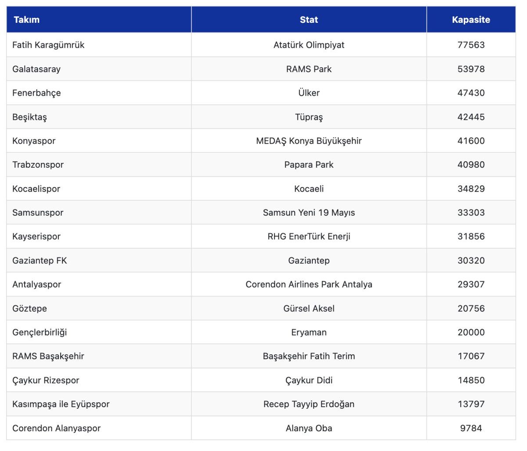Select the RHG EnerTürk Enerji cell
The height and width of the screenshot is (451, 527).
click(309, 236)
